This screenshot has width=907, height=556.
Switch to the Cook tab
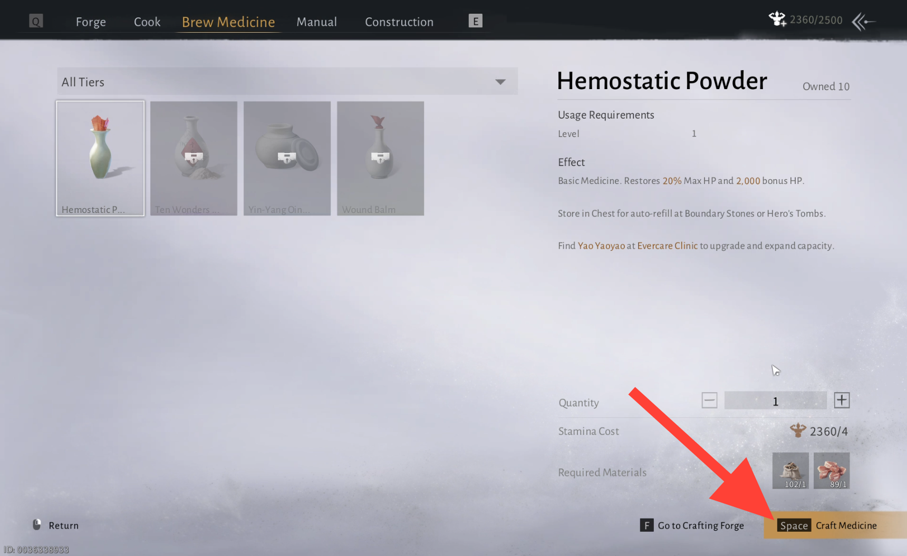click(x=147, y=22)
